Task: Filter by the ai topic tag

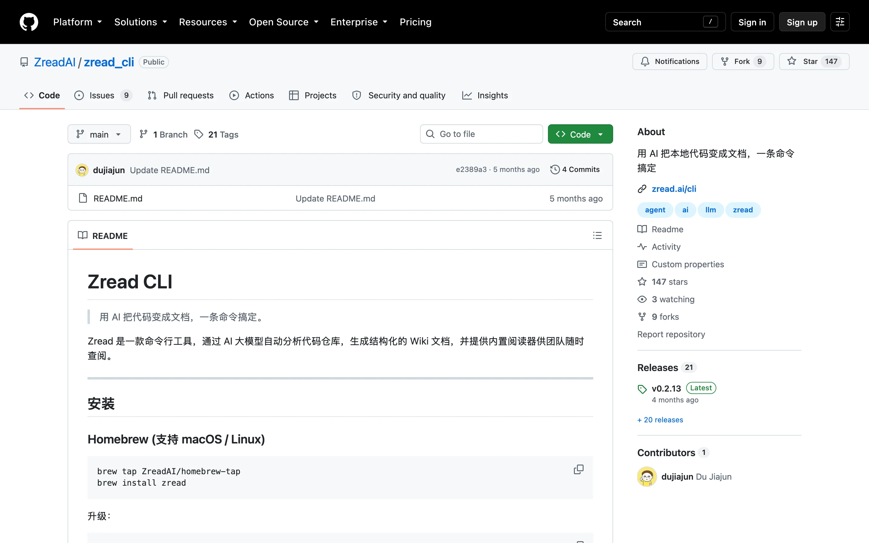Action: point(685,210)
